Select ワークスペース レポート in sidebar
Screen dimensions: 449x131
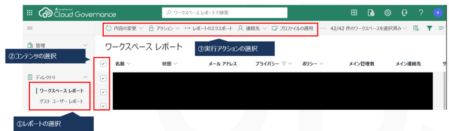tap(62, 91)
